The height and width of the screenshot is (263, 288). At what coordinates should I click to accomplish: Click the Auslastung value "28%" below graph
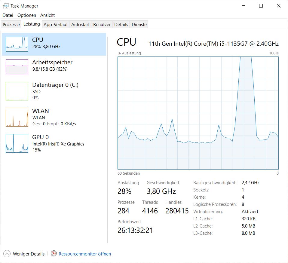tap(124, 191)
